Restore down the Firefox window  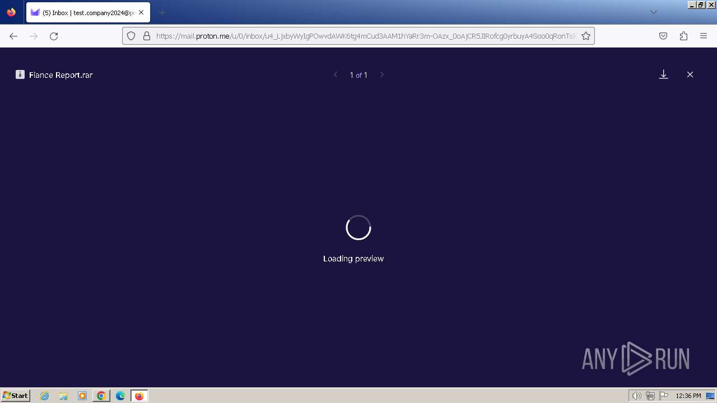701,4
